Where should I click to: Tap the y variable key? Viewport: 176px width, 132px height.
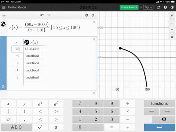pyautogui.click(x=24, y=103)
